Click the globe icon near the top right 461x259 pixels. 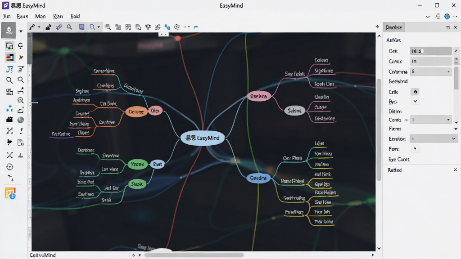[447, 17]
